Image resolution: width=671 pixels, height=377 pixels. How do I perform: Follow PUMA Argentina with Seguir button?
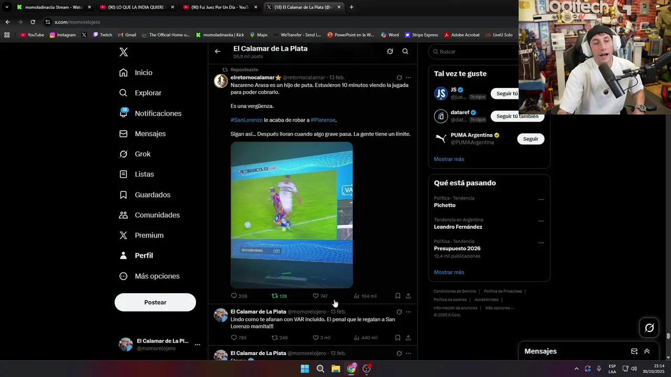[531, 139]
